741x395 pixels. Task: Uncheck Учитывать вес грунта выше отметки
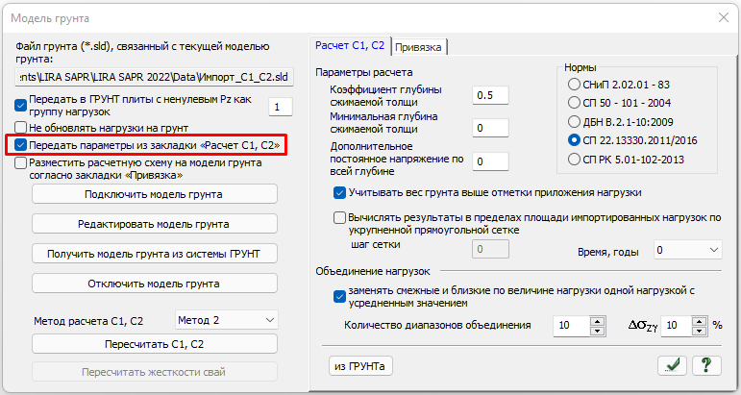[x=340, y=192]
